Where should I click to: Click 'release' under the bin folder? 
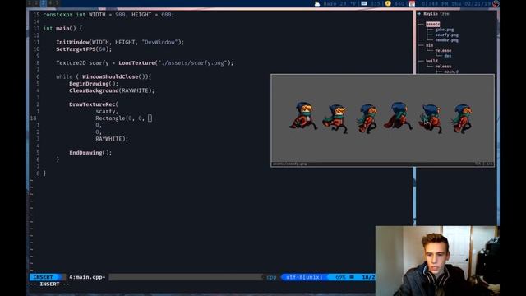(x=443, y=51)
